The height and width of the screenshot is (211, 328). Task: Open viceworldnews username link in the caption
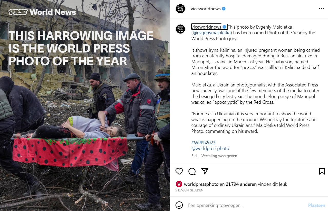coord(206,27)
